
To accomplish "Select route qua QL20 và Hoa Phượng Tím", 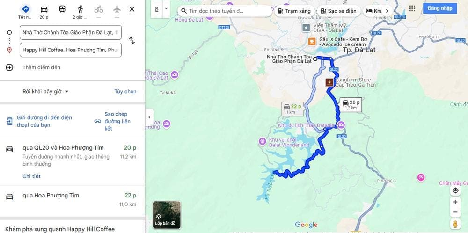I will tap(73, 162).
